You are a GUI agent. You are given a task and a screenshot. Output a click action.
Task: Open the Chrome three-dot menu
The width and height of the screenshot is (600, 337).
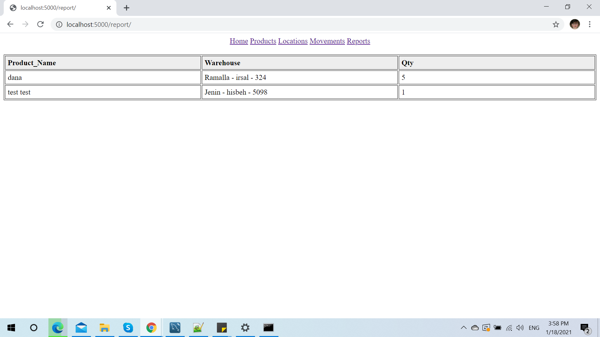click(590, 24)
